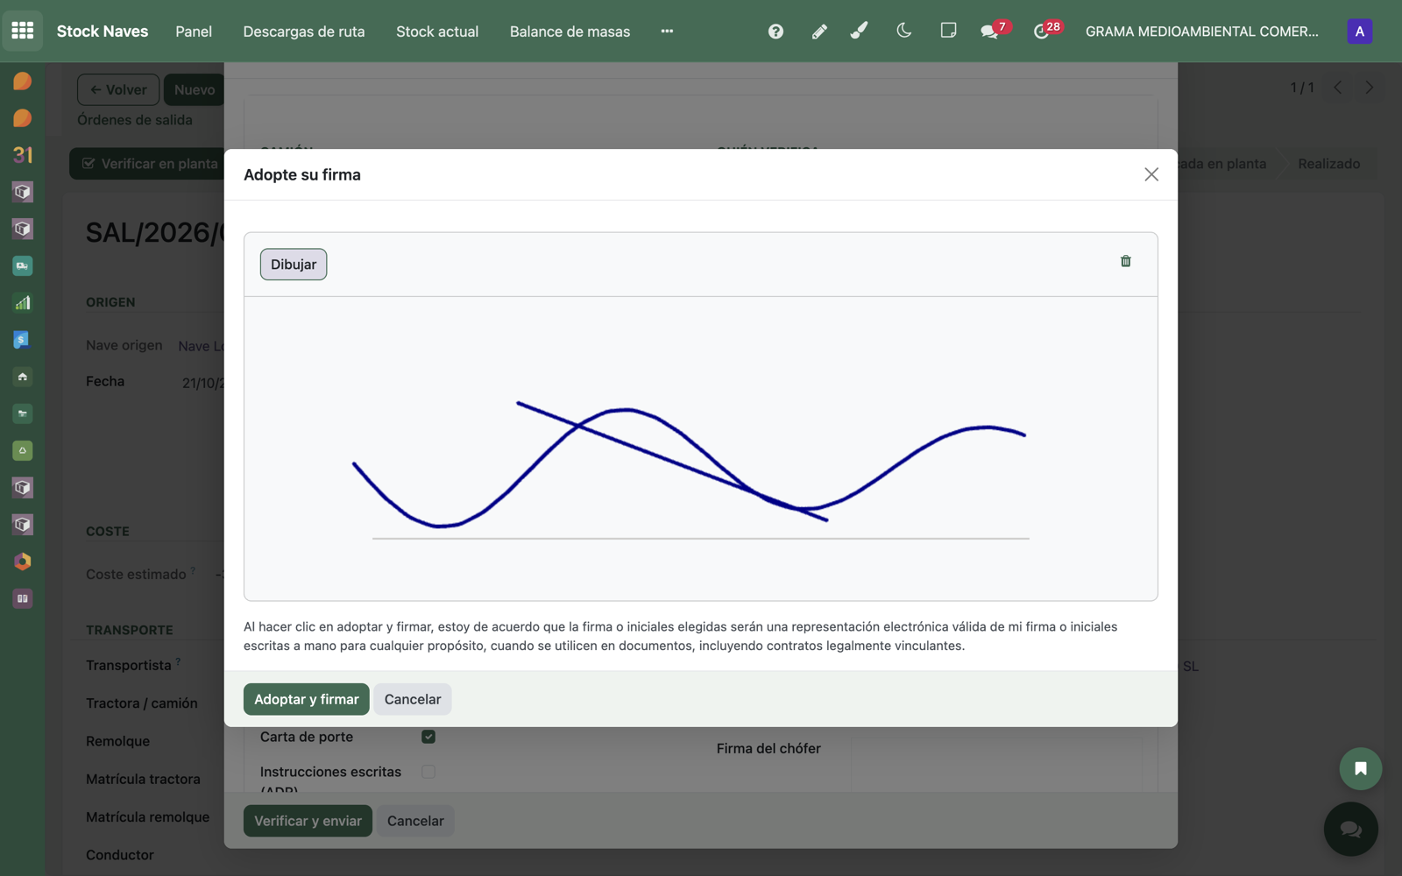Click Adoptar y firmar button
Viewport: 1402px width, 876px height.
pyautogui.click(x=306, y=699)
